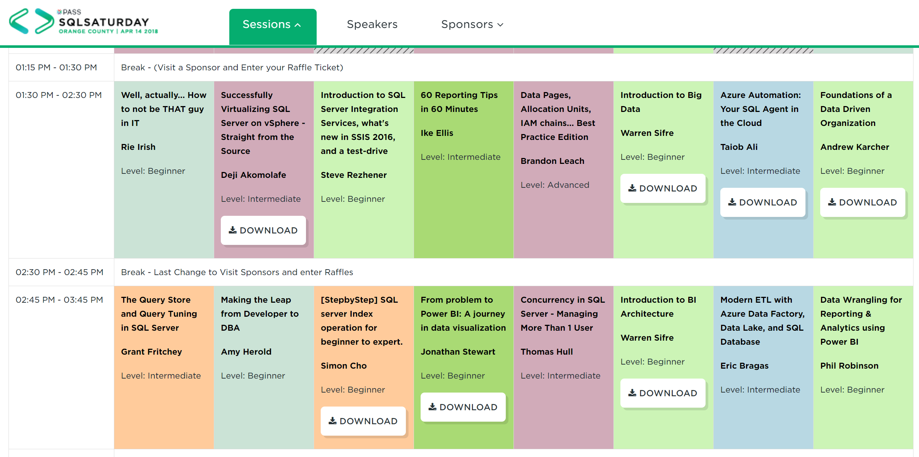
Task: View speaker Steve Rezhener
Action: click(354, 175)
